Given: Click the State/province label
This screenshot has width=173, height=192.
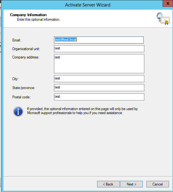Looking at the screenshot, I should (x=24, y=88).
